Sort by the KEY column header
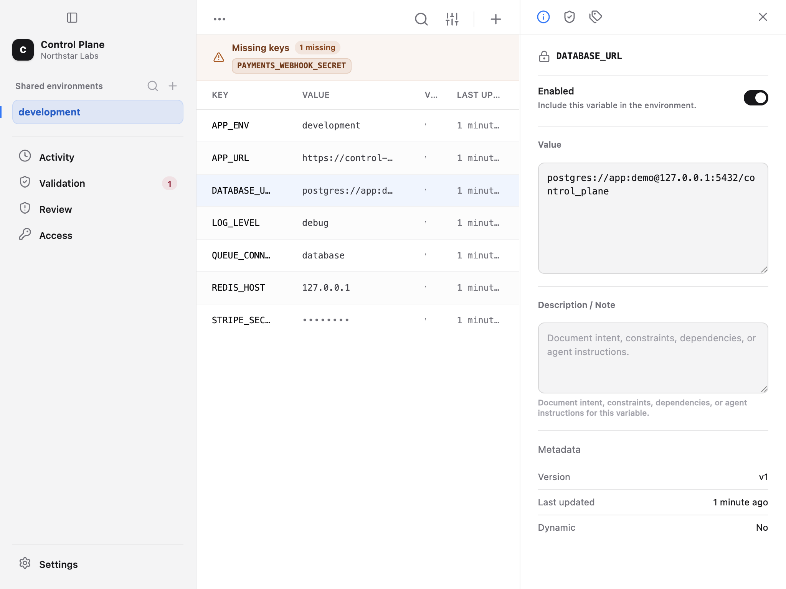Image resolution: width=786 pixels, height=589 pixels. pyautogui.click(x=220, y=95)
